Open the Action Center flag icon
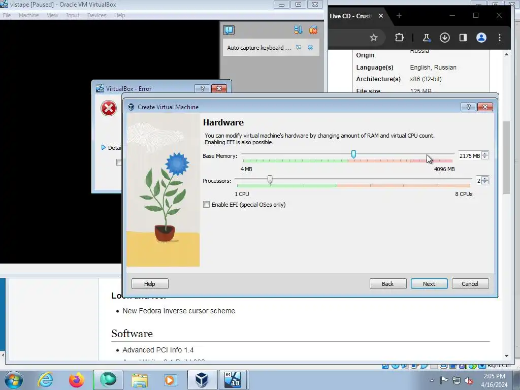 coord(444,380)
